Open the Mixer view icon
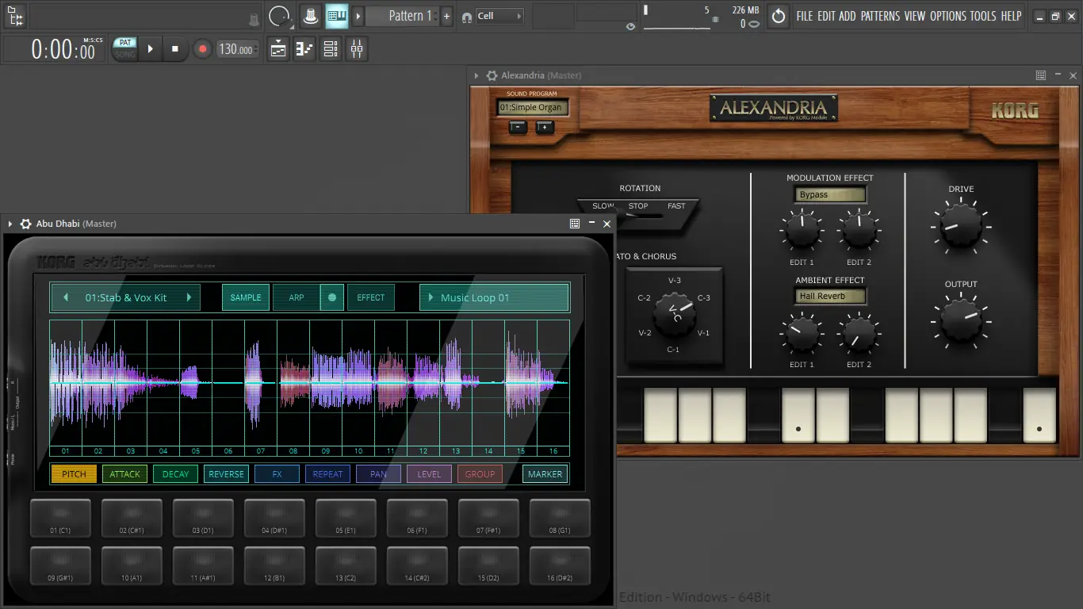Image resolution: width=1083 pixels, height=609 pixels. 357,49
